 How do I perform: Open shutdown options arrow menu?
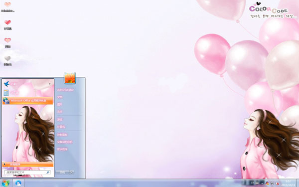coord(72,173)
